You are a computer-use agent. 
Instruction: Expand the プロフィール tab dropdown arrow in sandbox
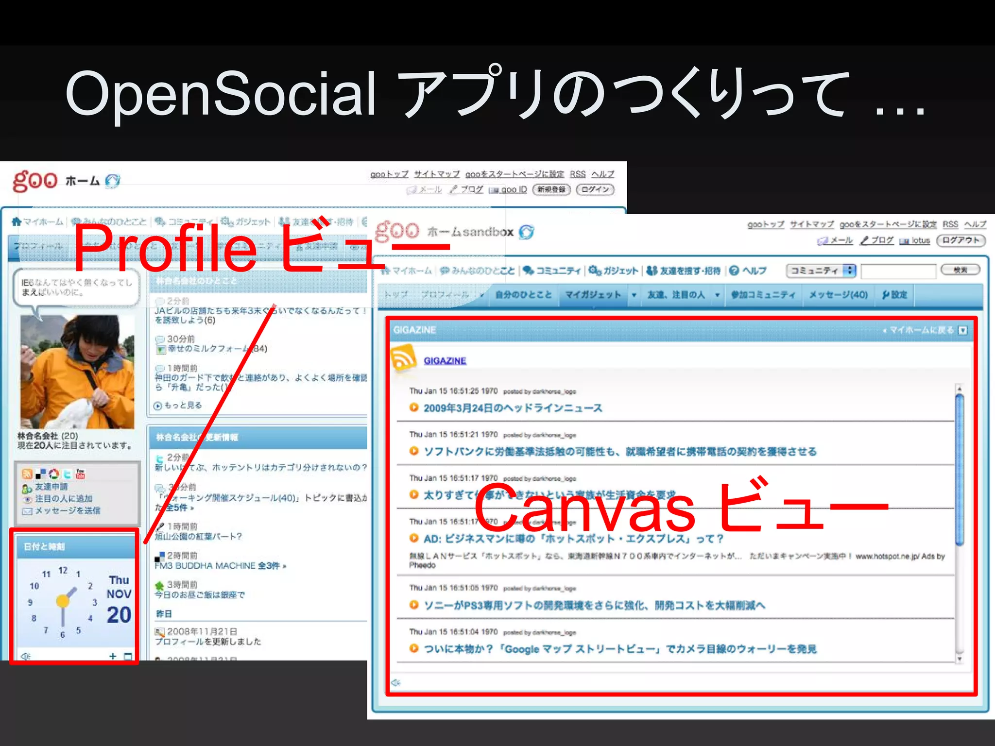pyautogui.click(x=481, y=295)
